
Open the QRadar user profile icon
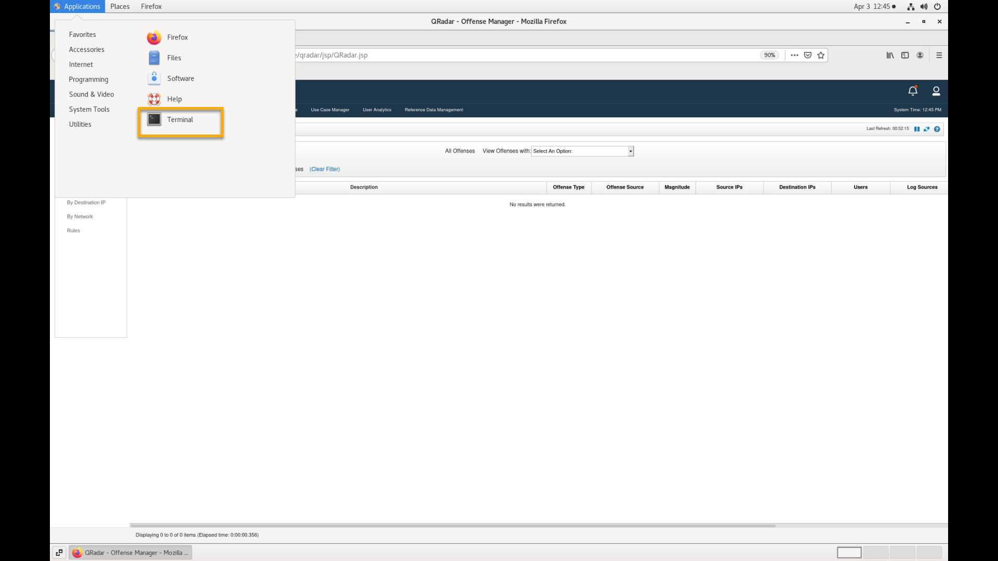[936, 91]
